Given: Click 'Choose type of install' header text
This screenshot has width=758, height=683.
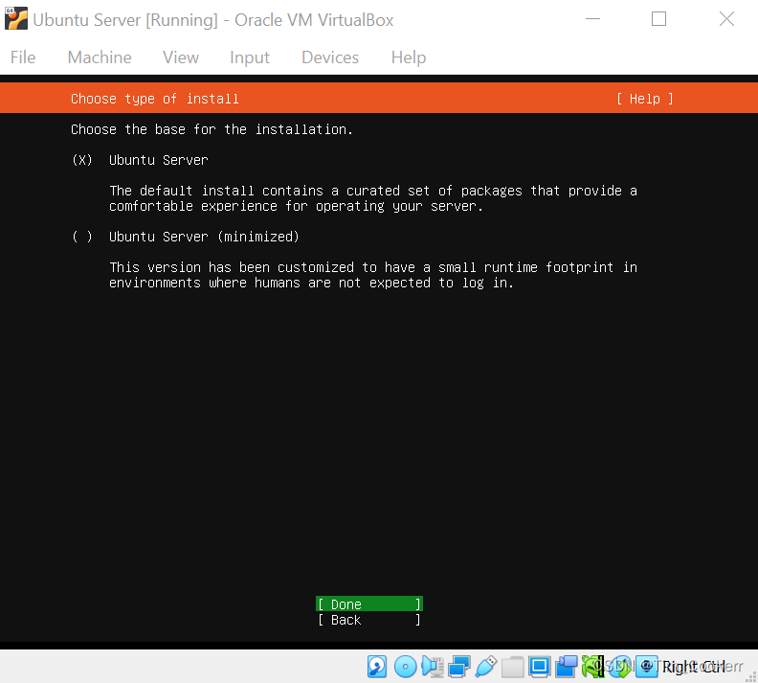Looking at the screenshot, I should (155, 99).
